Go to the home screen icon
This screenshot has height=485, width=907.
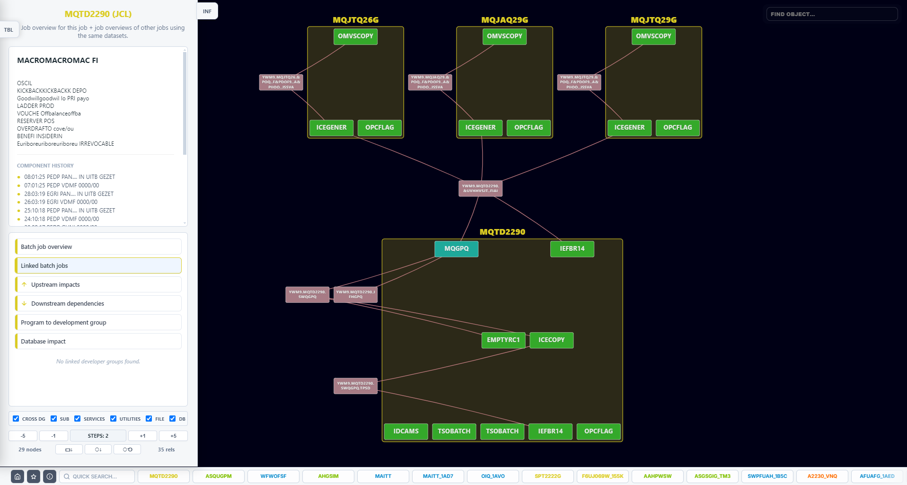(18, 476)
